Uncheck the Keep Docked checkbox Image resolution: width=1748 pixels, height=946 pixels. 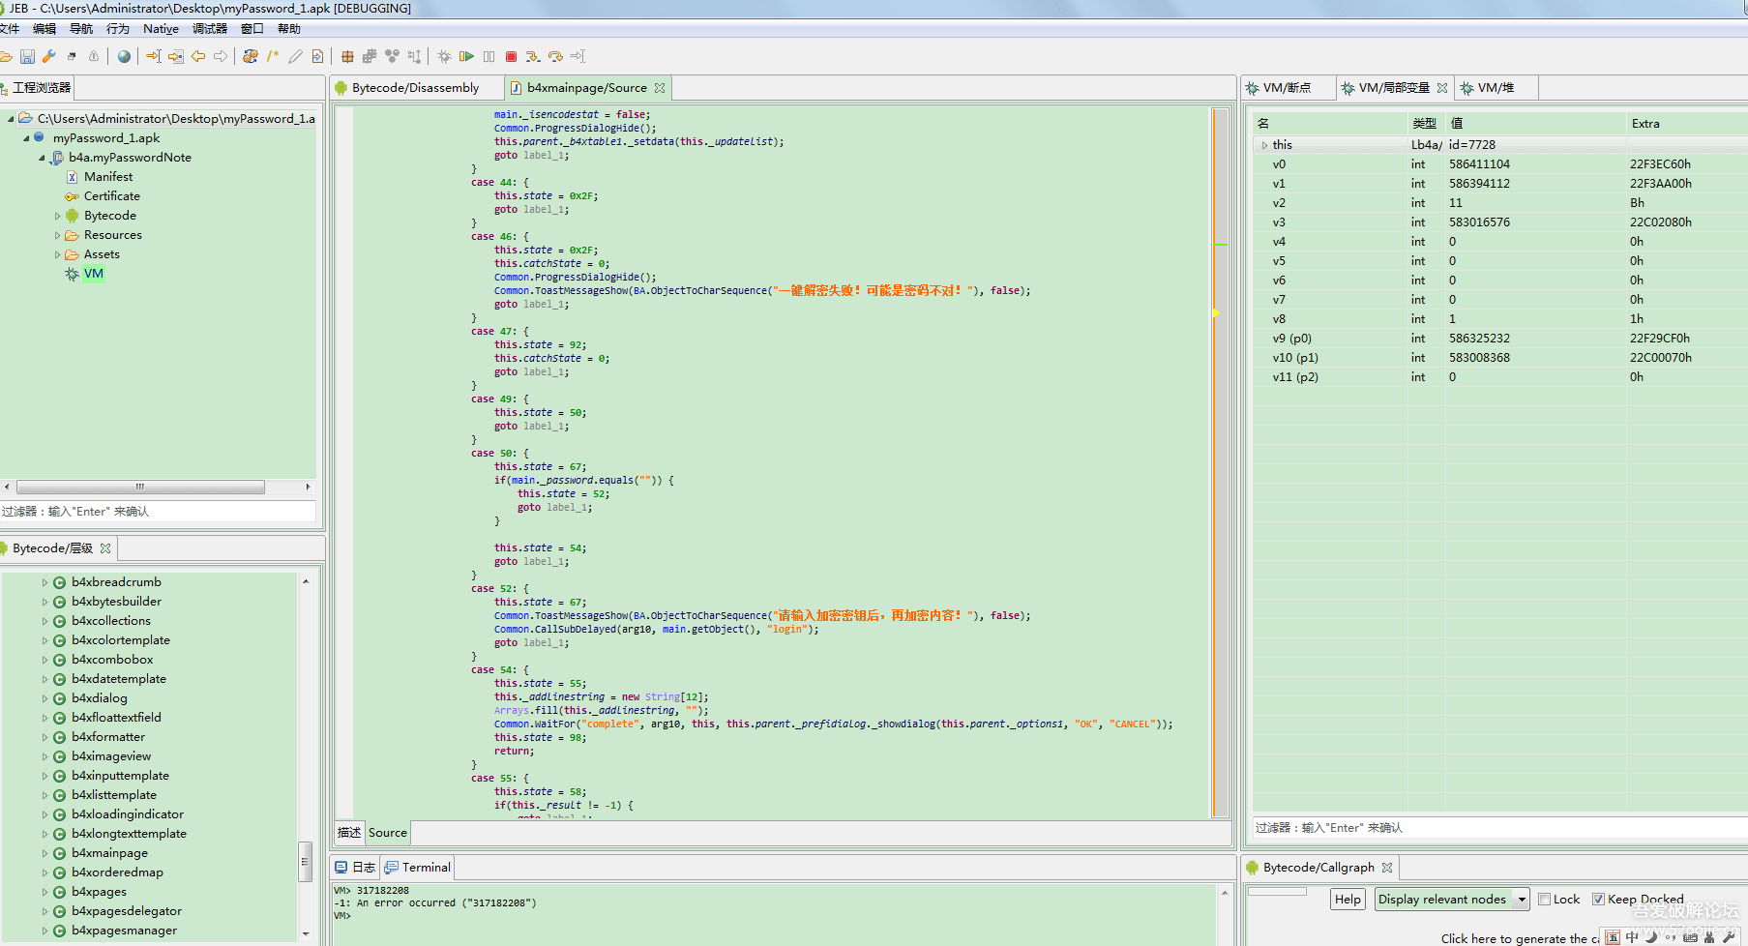pyautogui.click(x=1598, y=900)
